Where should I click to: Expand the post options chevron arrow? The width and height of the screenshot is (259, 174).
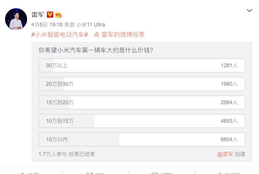[x=249, y=10]
